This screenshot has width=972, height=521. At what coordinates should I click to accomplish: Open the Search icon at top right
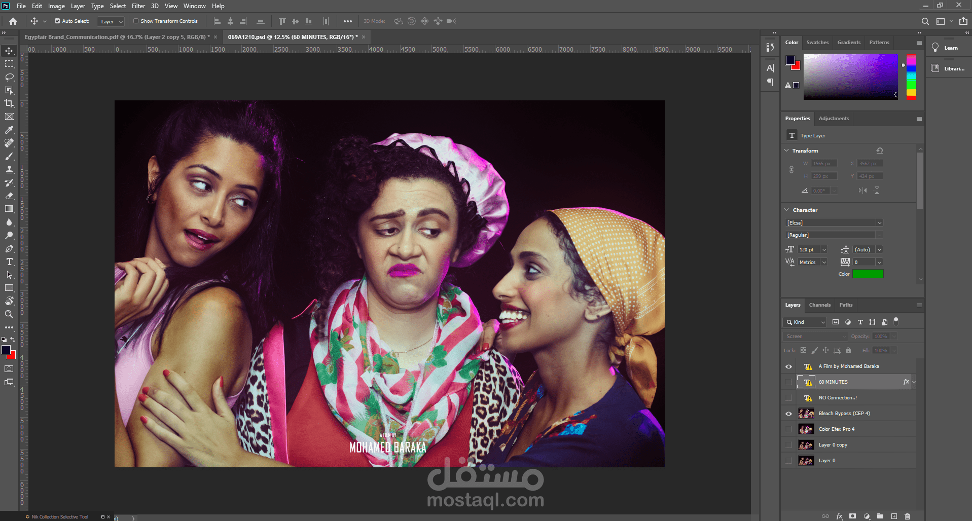pos(925,21)
